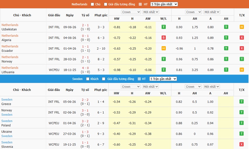
Task: Click T/X green T badge, Netherlands-Norway row
Action: tap(242, 59)
